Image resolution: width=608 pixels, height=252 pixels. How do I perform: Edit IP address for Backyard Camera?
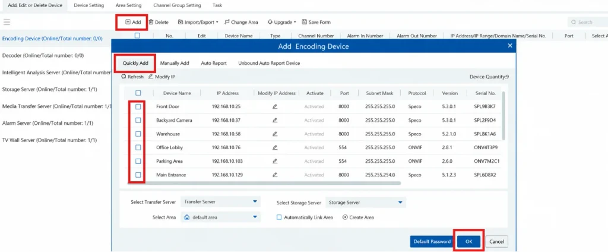tap(275, 121)
